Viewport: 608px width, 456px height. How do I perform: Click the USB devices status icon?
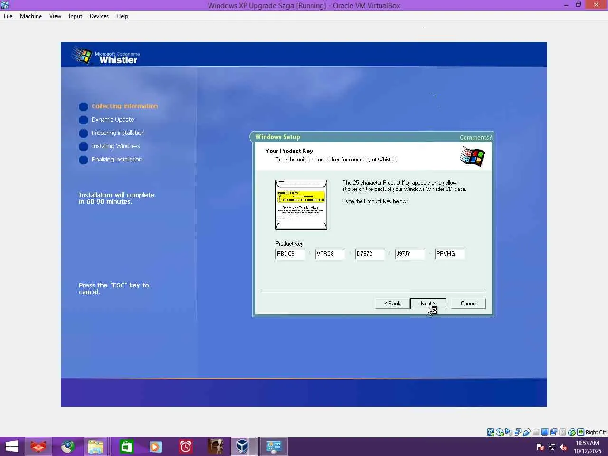coord(527,432)
